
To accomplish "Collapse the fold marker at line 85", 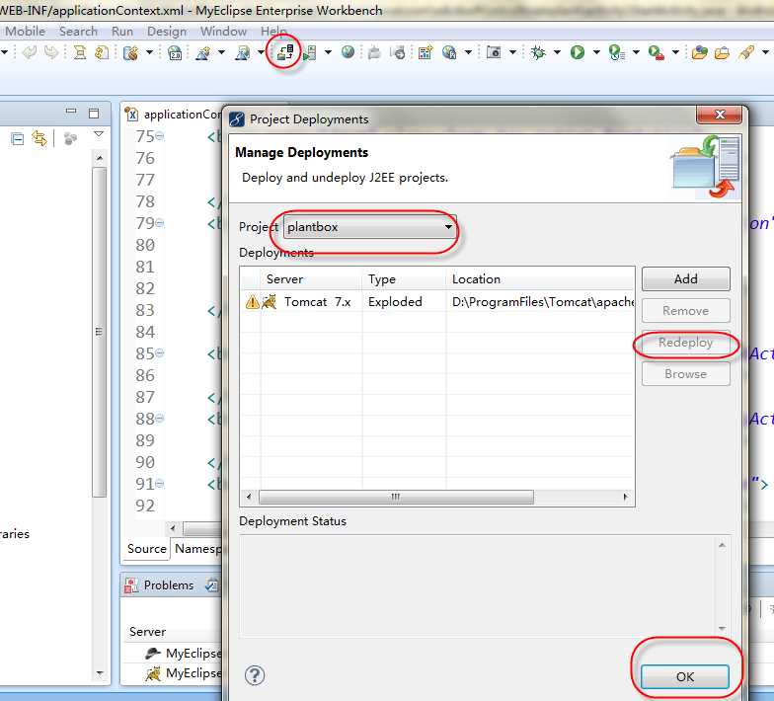I will [x=160, y=353].
